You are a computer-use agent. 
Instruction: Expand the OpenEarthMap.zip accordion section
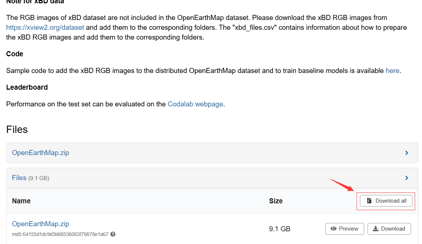(x=40, y=152)
